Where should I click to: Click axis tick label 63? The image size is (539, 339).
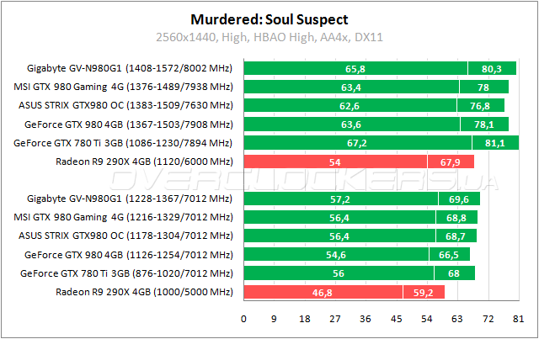tap(456, 319)
